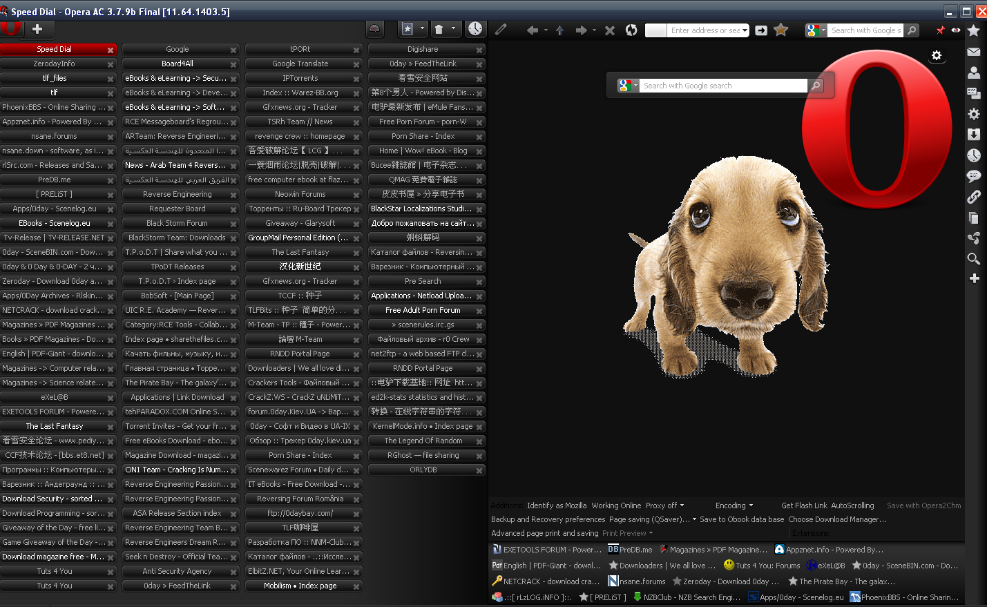
Task: Click the toolbar Google search field
Action: click(x=865, y=30)
